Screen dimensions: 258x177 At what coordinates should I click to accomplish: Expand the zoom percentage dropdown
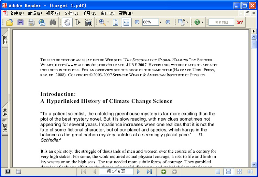tap(160, 22)
